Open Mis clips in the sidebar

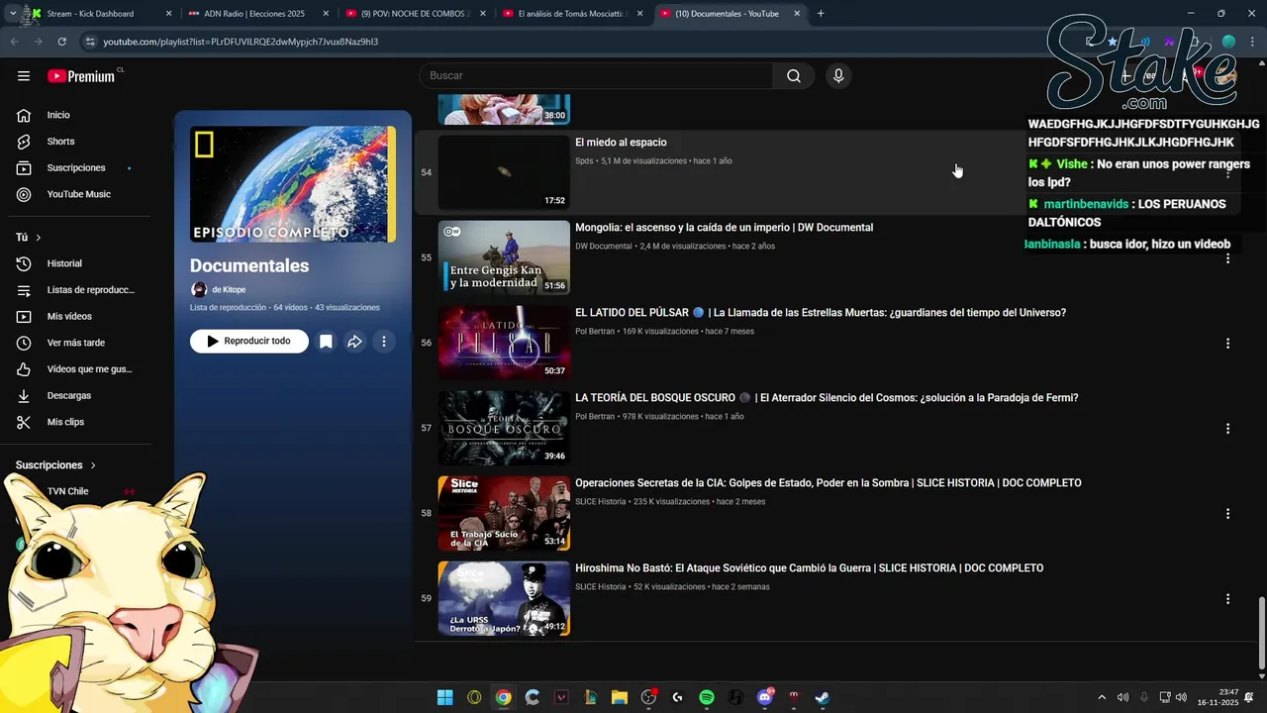coord(65,422)
